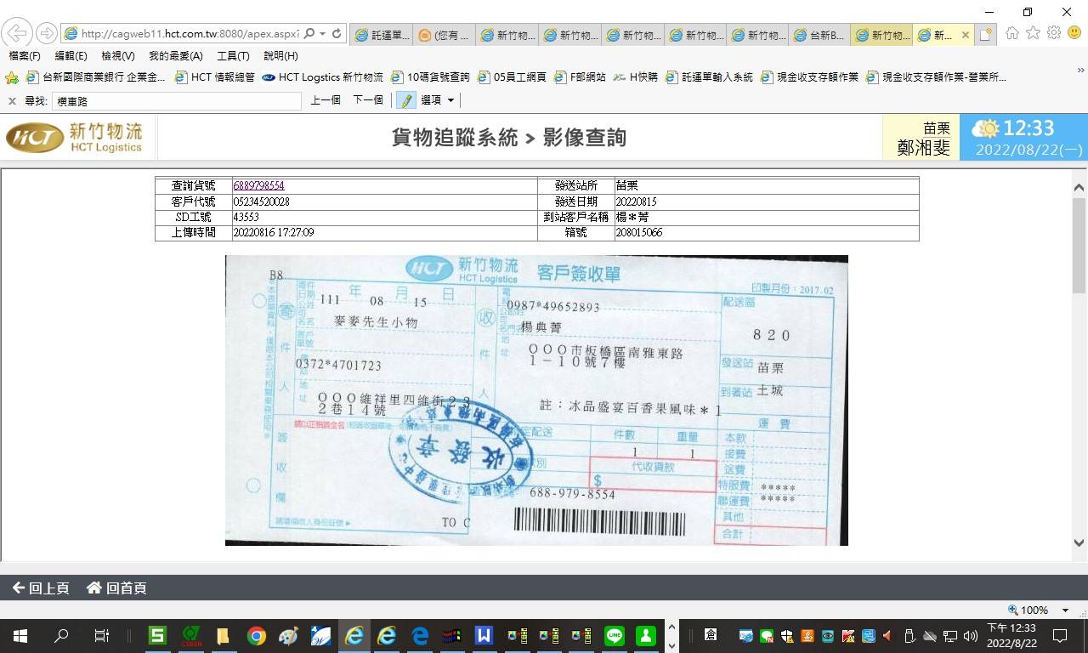1088x653 pixels.
Task: Open HCT 情報總管 bookmark
Action: click(x=214, y=77)
